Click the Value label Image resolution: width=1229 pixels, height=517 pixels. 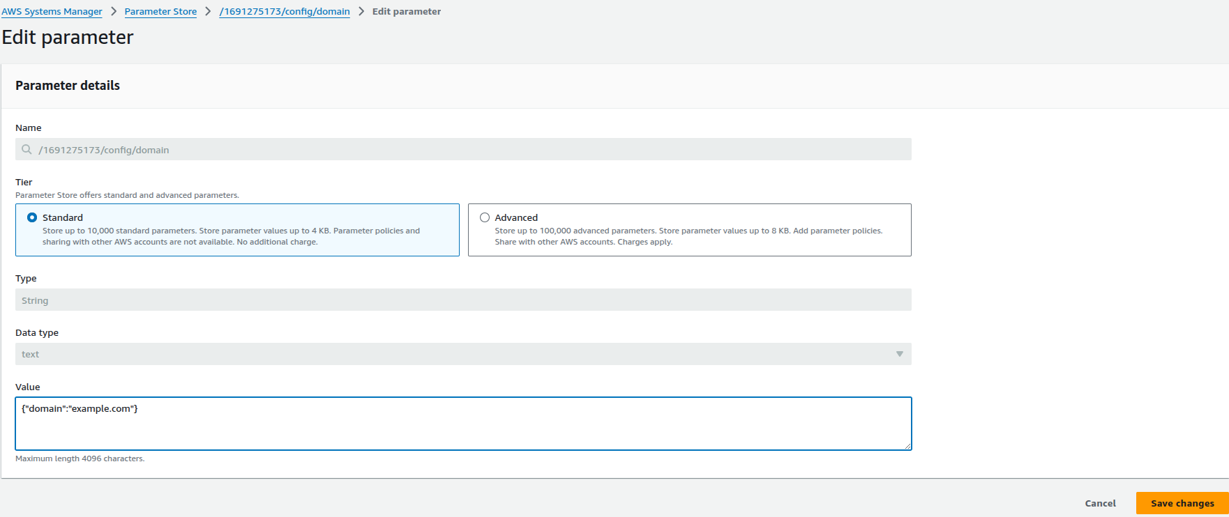(x=28, y=387)
